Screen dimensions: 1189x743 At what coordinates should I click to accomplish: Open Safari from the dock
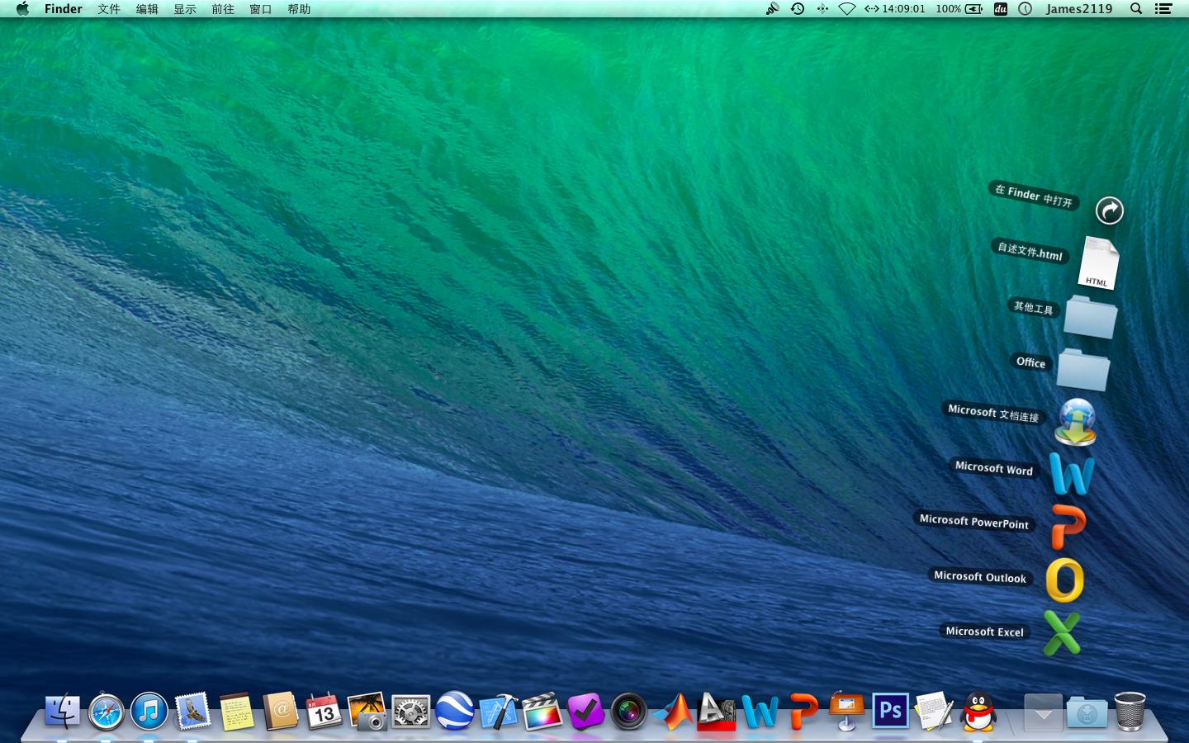tap(107, 712)
